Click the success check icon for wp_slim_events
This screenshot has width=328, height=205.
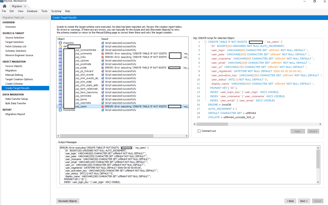point(102,75)
